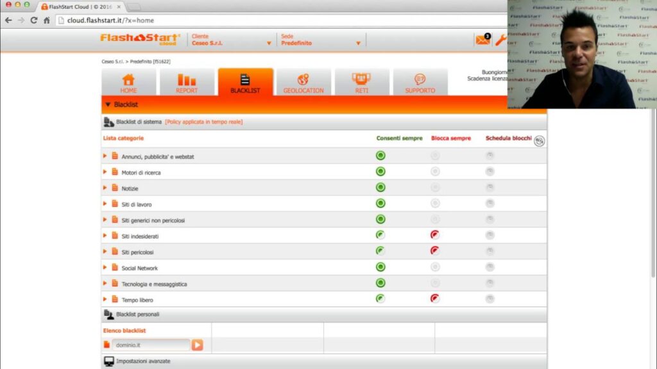Viewport: 657px width, 369px height.
Task: Click folder icon of Siti indesiderati
Action: point(115,236)
